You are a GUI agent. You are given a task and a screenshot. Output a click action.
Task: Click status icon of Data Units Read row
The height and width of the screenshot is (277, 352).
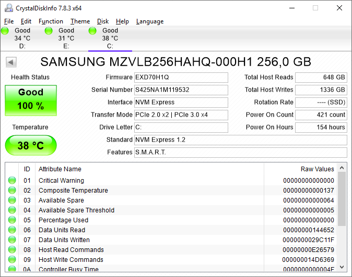tap(12, 230)
